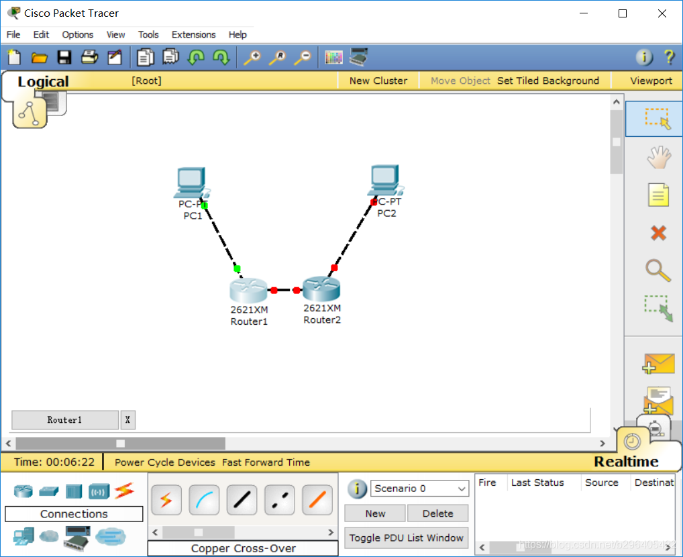Choose the Place Note tool

pyautogui.click(x=658, y=195)
